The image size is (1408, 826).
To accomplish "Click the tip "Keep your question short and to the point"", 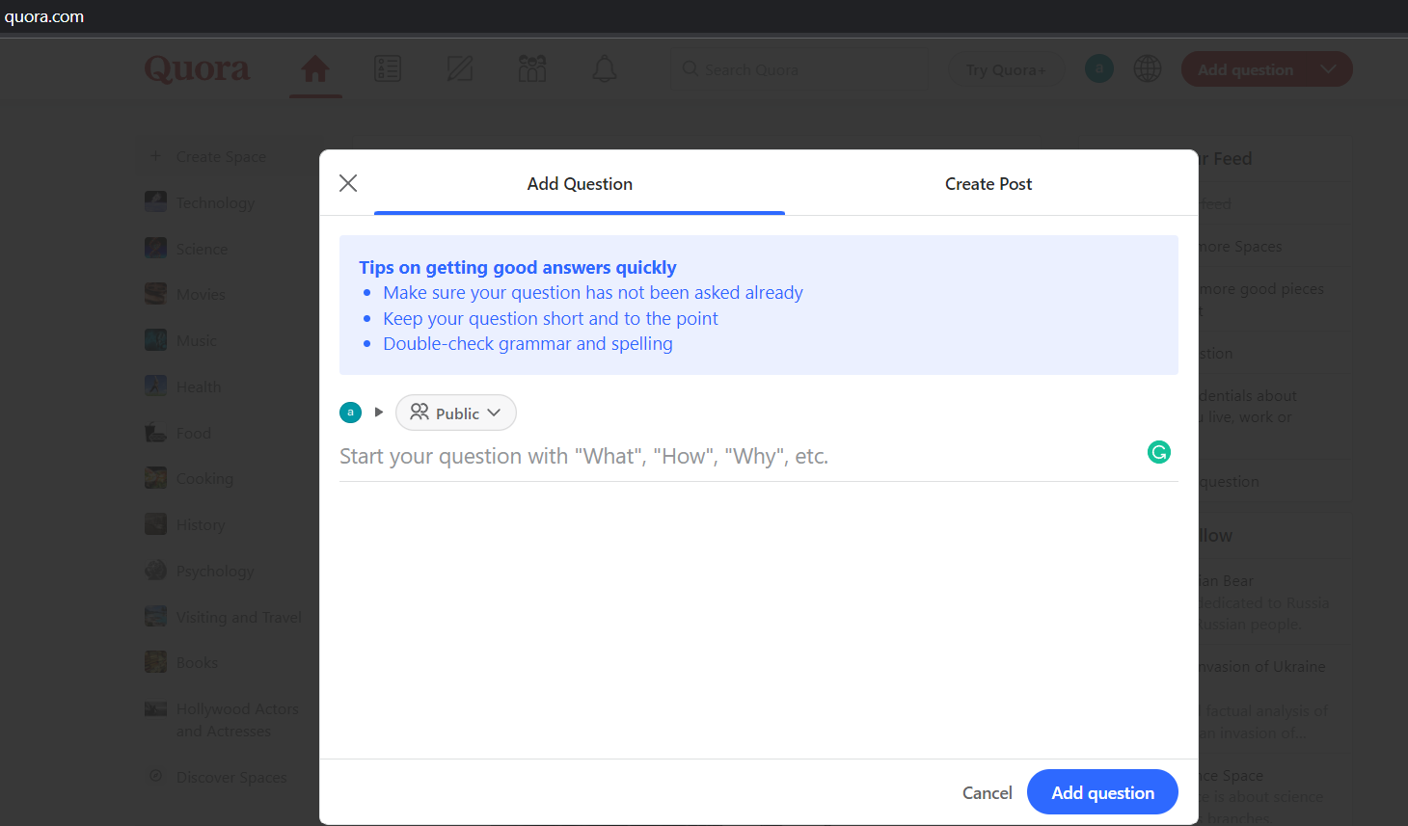I will pyautogui.click(x=551, y=318).
